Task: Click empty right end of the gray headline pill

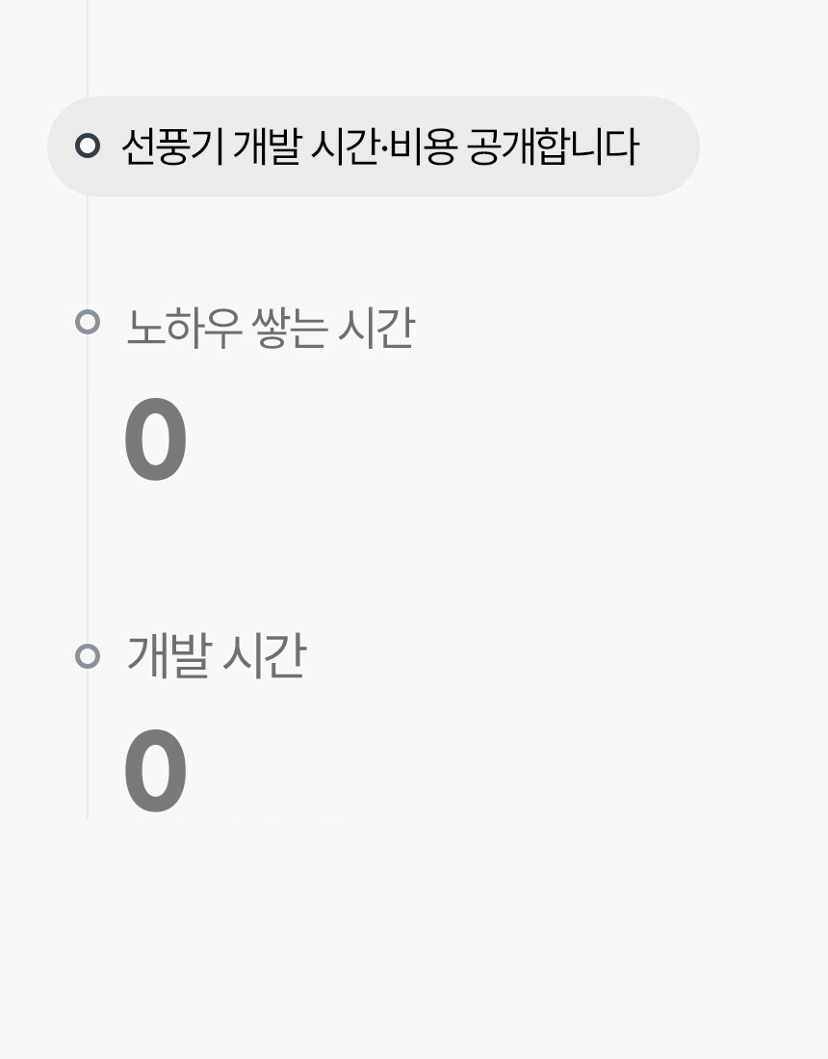Action: point(669,147)
